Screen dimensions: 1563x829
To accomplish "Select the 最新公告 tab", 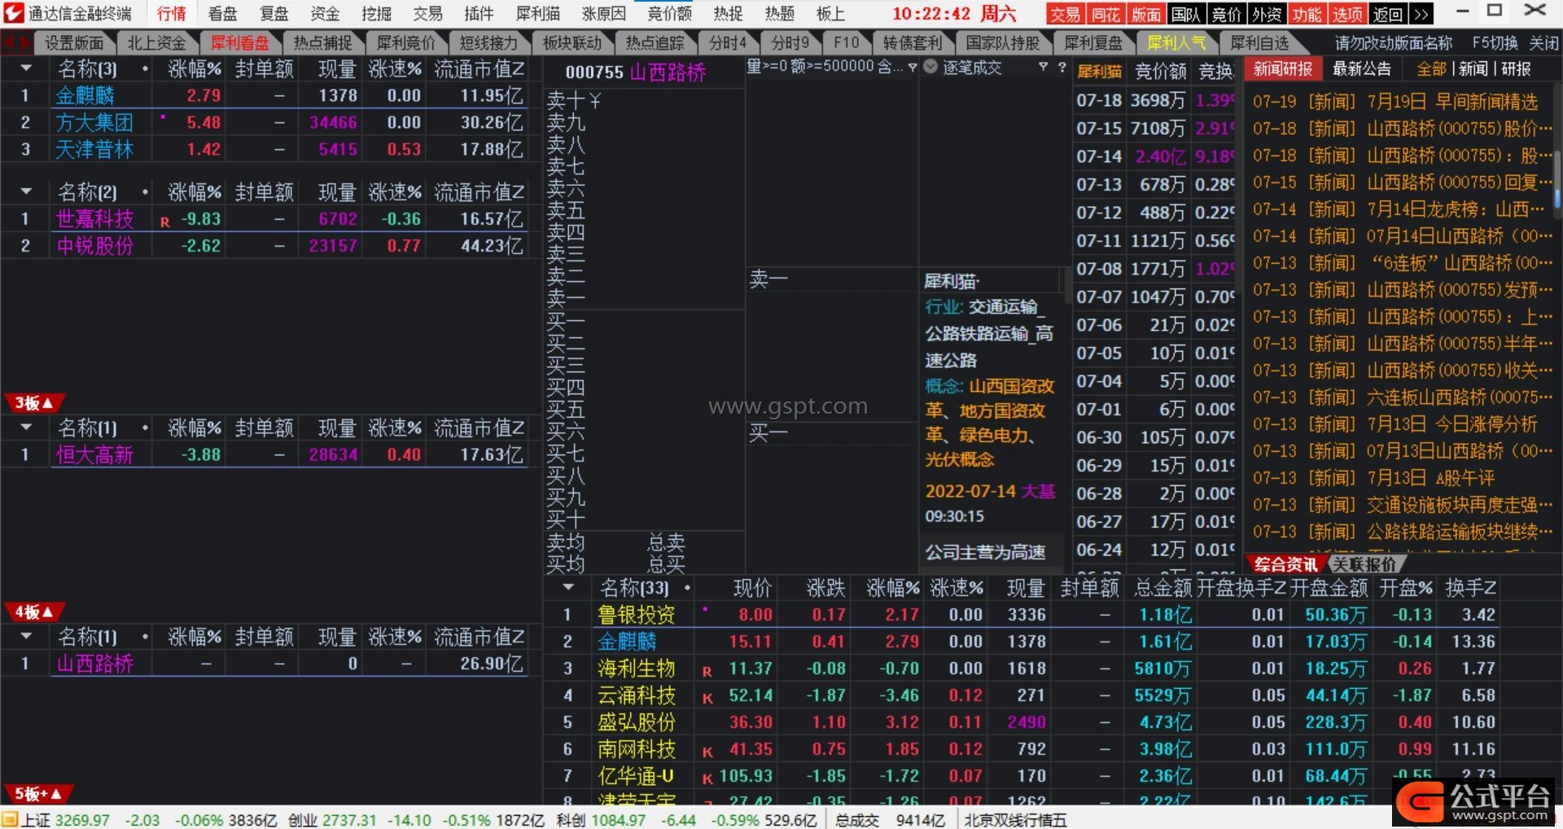I will click(x=1361, y=69).
